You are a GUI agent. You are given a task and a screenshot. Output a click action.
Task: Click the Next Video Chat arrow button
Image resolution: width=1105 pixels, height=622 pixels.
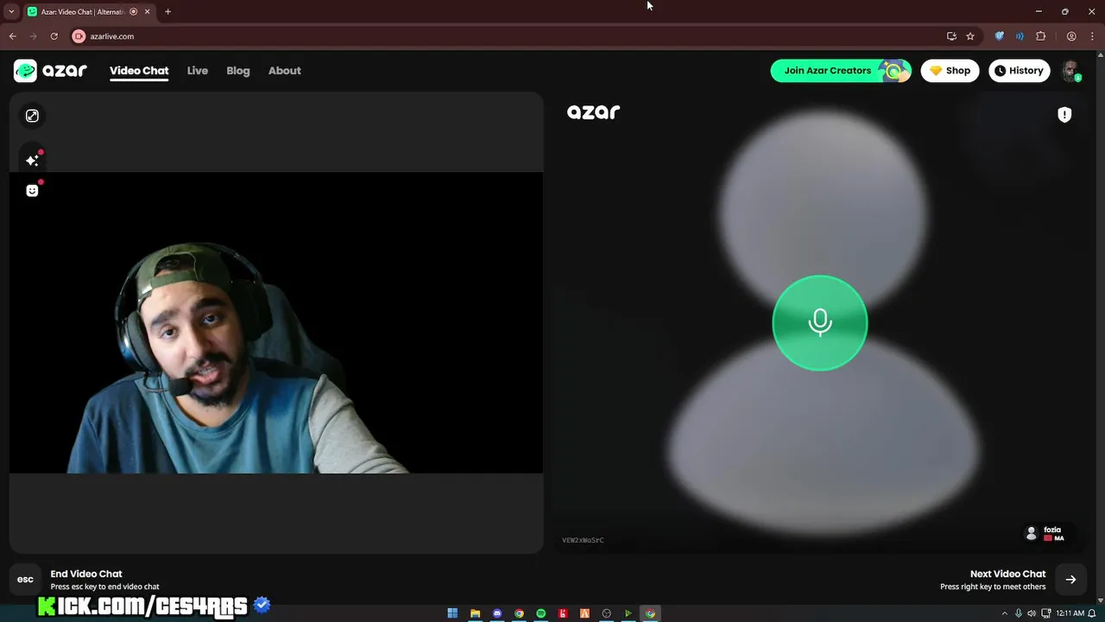coord(1070,580)
